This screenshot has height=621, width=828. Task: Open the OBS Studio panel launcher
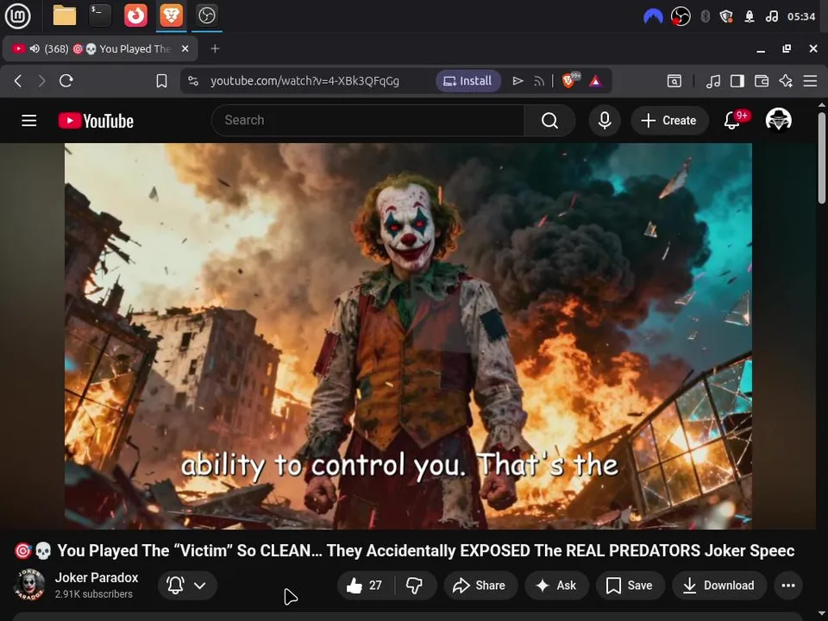click(206, 16)
